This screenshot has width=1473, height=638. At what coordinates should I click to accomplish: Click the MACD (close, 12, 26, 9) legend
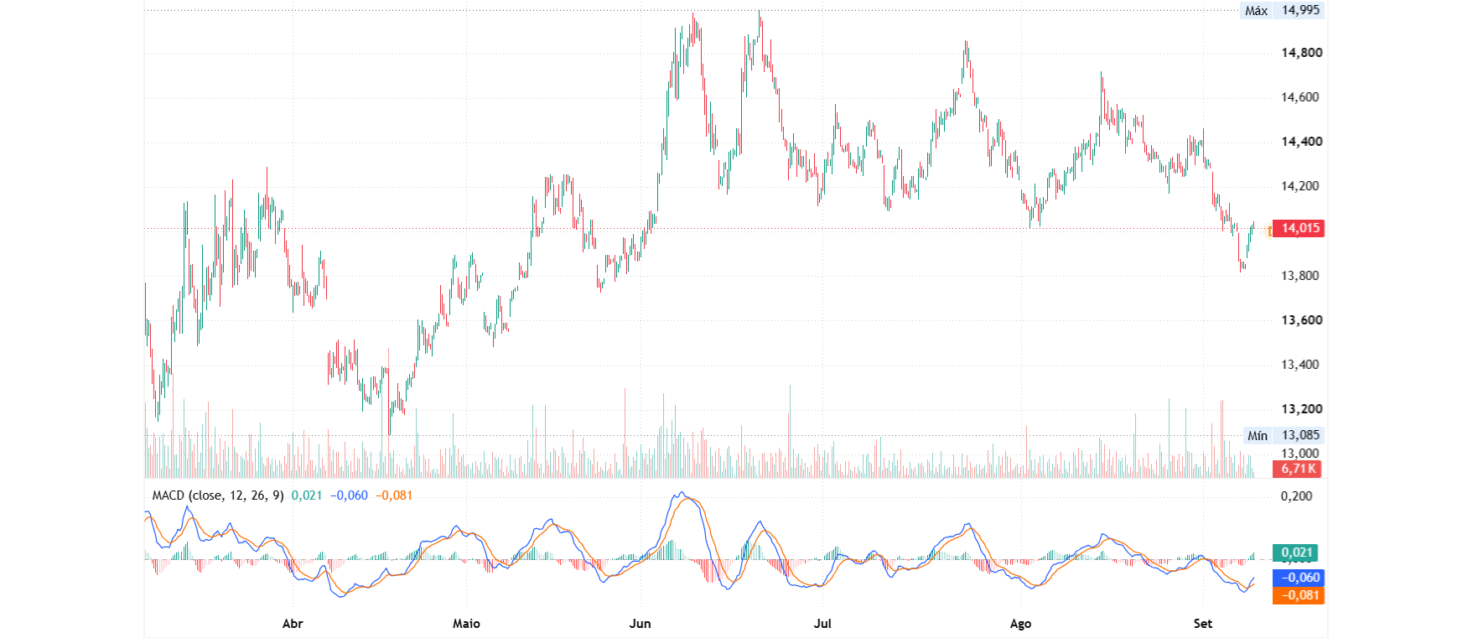(x=218, y=495)
